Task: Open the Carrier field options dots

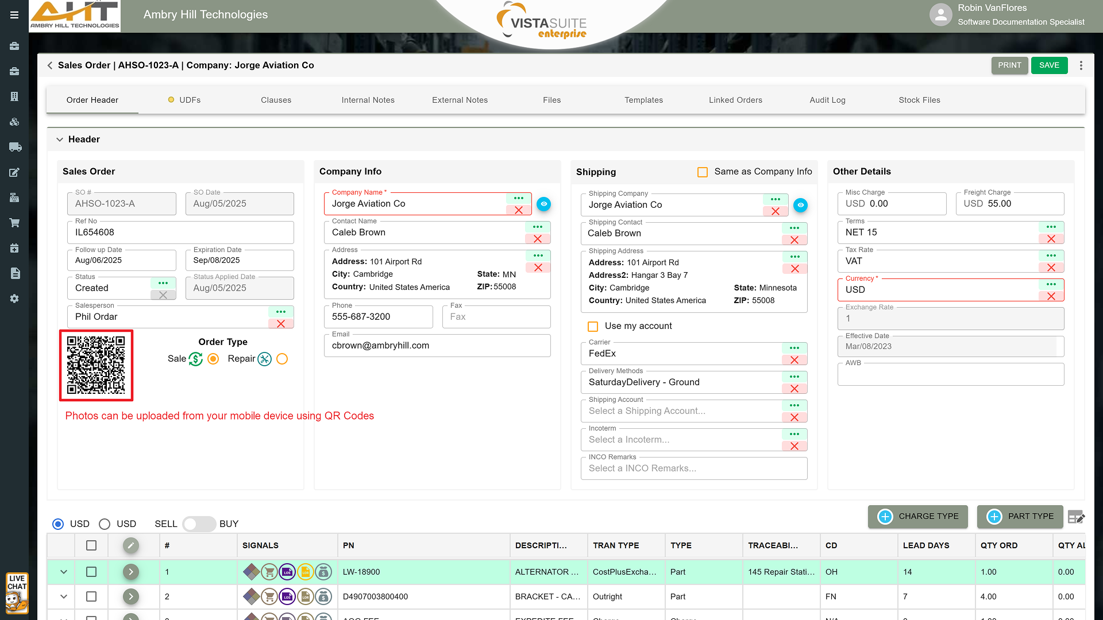Action: pos(795,348)
